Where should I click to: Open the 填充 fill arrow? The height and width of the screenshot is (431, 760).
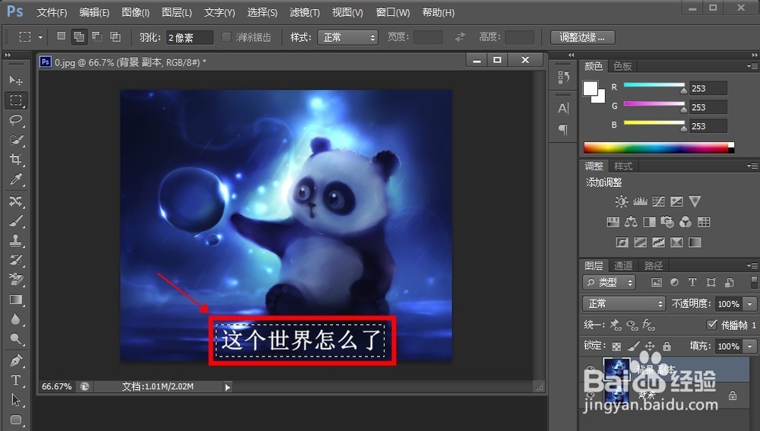pos(750,346)
